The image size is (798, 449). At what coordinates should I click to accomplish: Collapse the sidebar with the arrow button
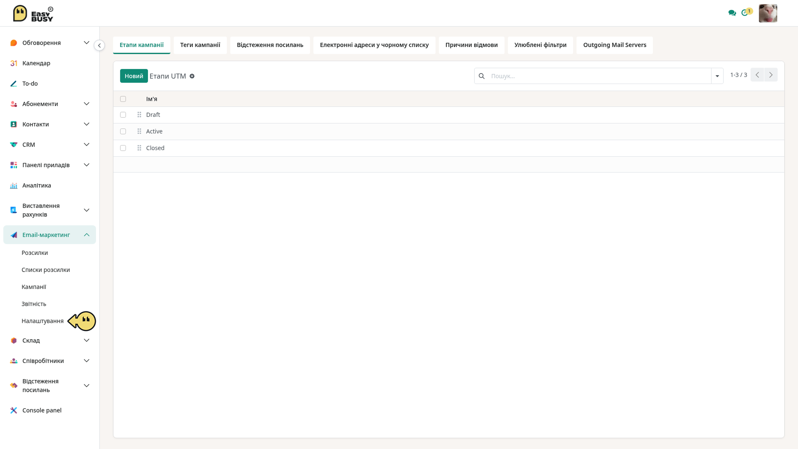[x=99, y=45]
